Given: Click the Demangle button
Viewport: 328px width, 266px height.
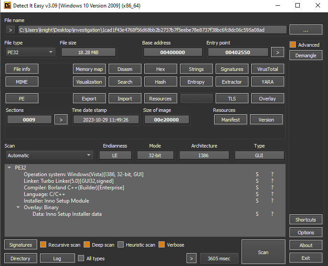Looking at the screenshot, I should coord(306,55).
